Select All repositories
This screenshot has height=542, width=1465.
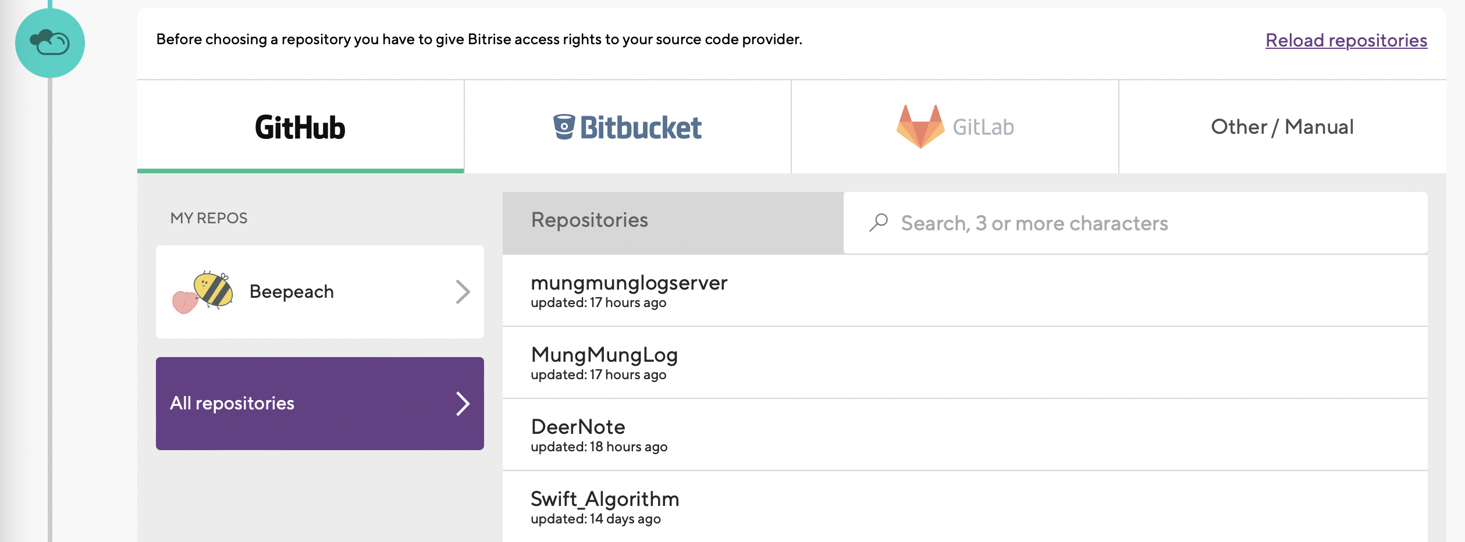(320, 404)
